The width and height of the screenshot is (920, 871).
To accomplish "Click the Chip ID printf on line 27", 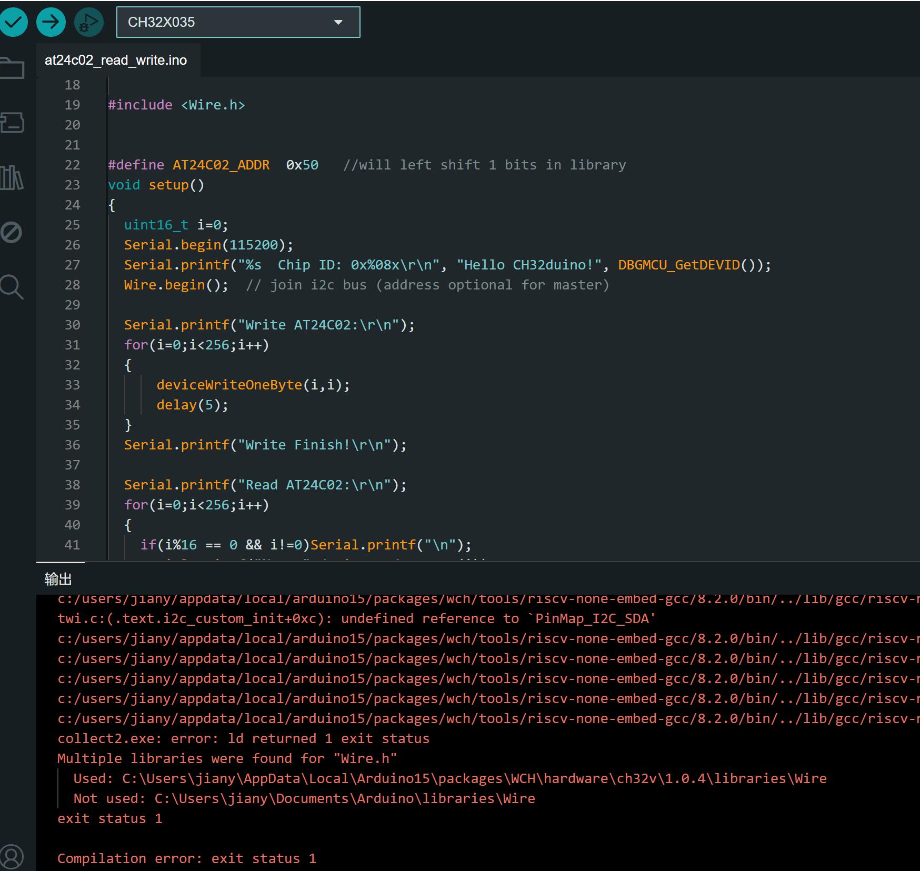I will [447, 265].
